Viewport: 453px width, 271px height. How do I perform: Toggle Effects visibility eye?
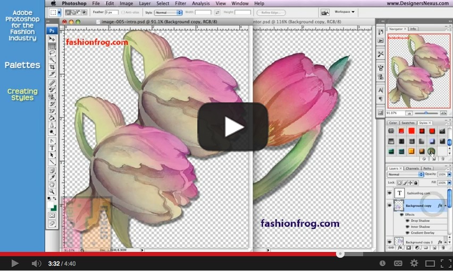401,214
